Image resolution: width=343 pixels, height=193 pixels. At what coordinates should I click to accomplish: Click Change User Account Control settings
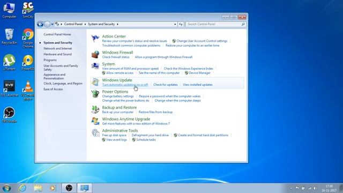point(202,41)
